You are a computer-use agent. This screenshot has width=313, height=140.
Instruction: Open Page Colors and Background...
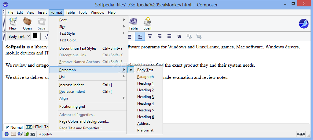pyautogui.click(x=88, y=121)
